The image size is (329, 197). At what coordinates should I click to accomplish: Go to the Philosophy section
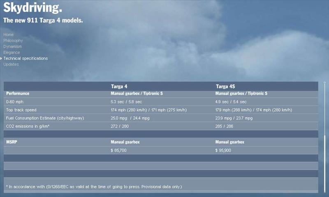click(13, 41)
